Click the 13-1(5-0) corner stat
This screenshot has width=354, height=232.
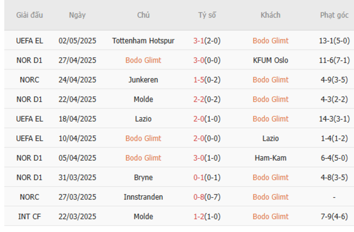(x=334, y=41)
